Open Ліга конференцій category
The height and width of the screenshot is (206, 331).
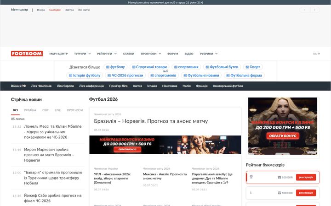point(91,86)
